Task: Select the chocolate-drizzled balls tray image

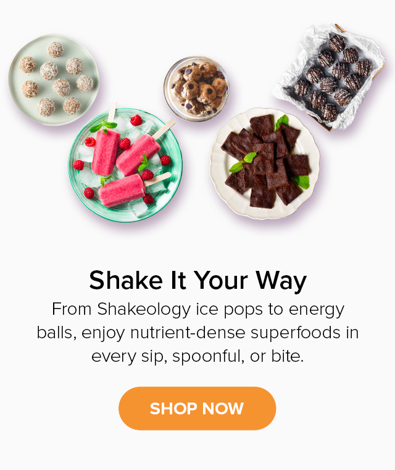Action: 328,78
